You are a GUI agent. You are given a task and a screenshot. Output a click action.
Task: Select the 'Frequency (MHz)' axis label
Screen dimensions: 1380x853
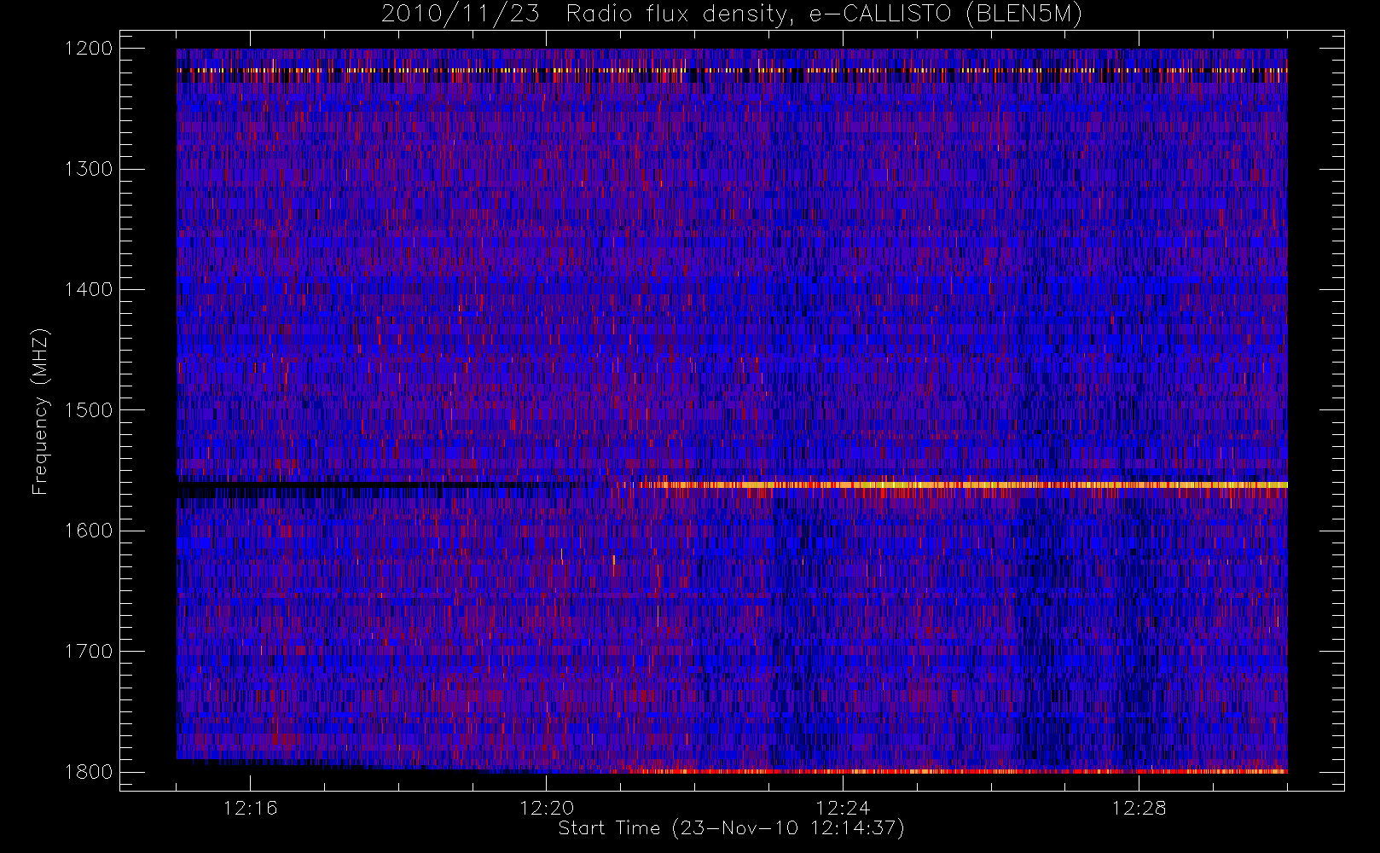tap(39, 411)
